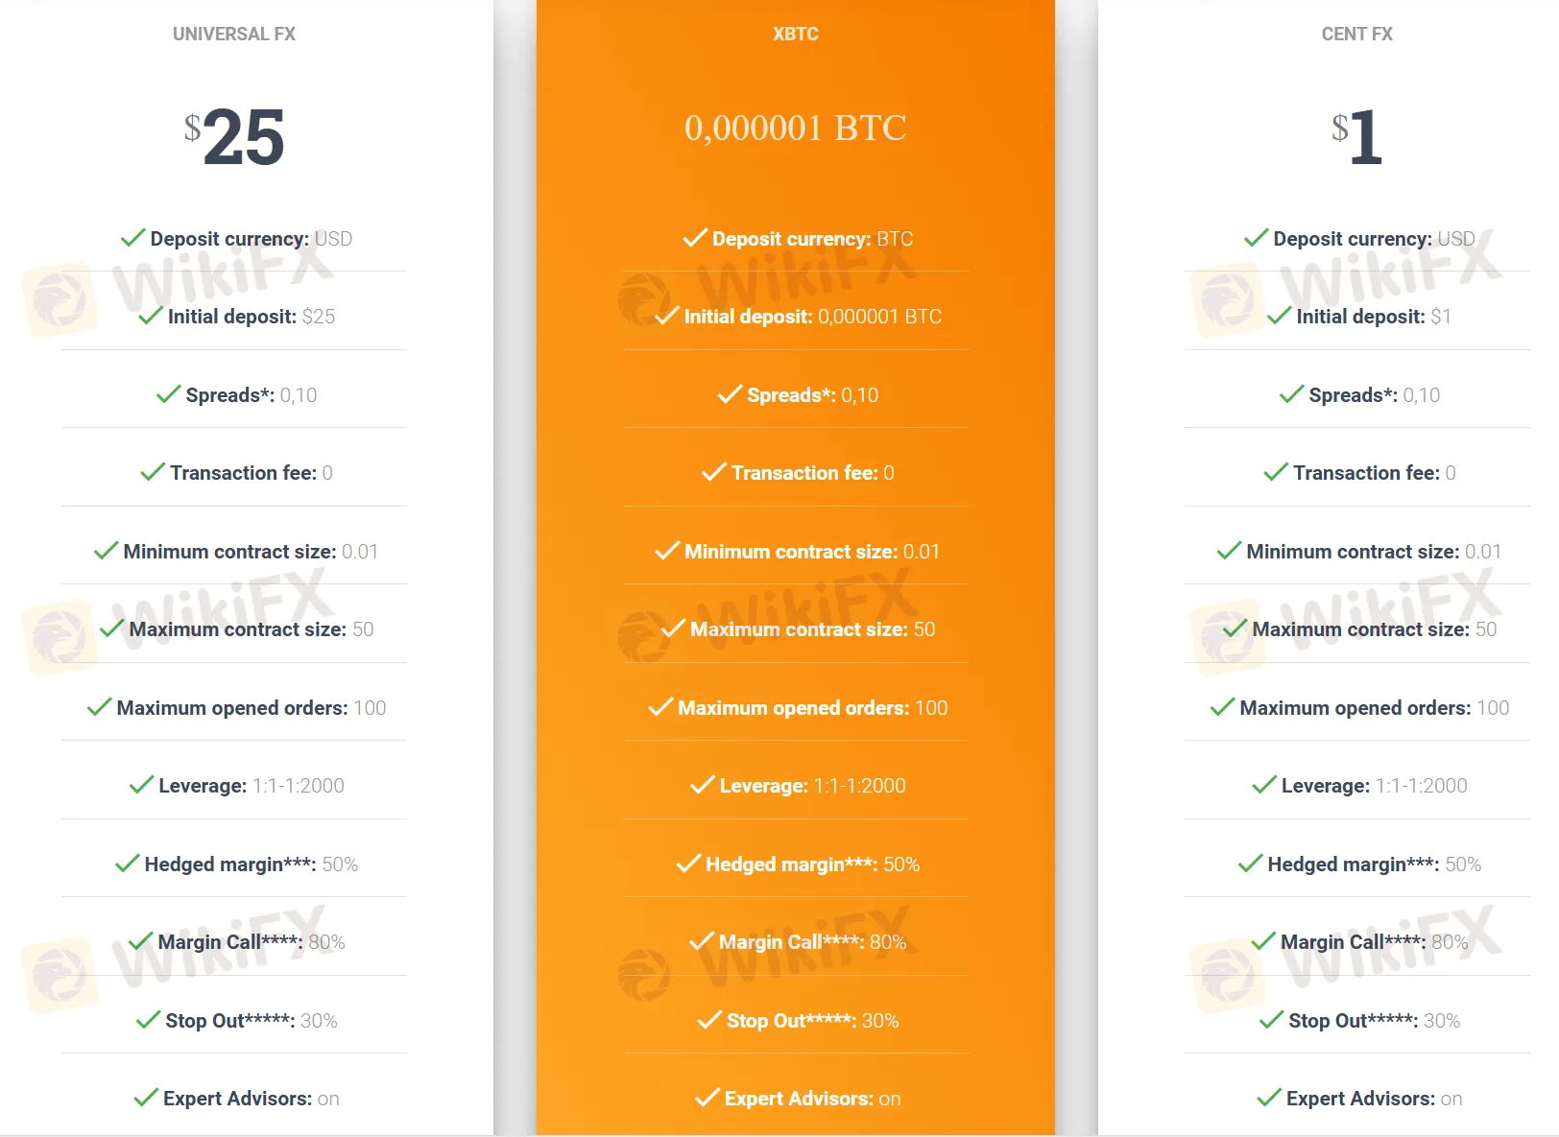Viewport: 1559px width, 1137px height.
Task: Select 'Leverage: 1:1-1:2000' text in XBTC column
Action: tap(813, 786)
